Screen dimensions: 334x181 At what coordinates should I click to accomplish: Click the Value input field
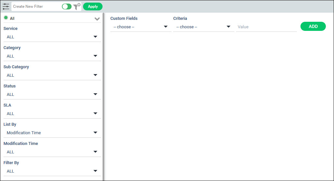coord(266,27)
